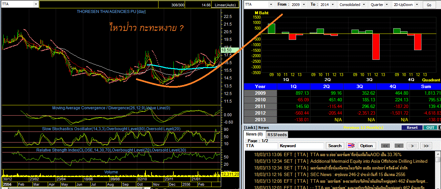Click the 1Q column header
Viewport: 441px width, 189px height.
point(293,86)
